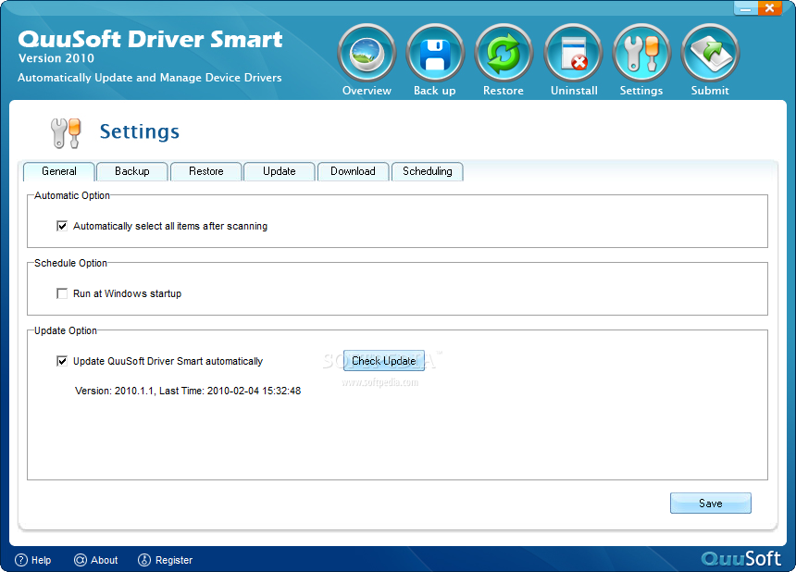Click the Submit label in toolbar

(710, 91)
